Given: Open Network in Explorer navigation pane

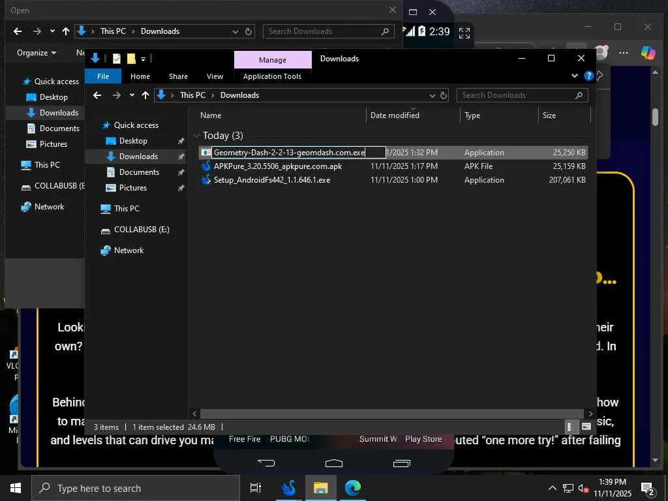Looking at the screenshot, I should pos(129,250).
